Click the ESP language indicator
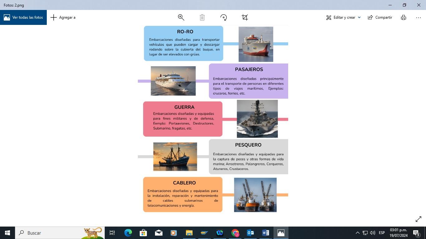 [x=382, y=233]
